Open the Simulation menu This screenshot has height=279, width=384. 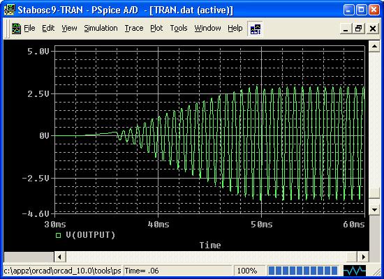tap(101, 29)
